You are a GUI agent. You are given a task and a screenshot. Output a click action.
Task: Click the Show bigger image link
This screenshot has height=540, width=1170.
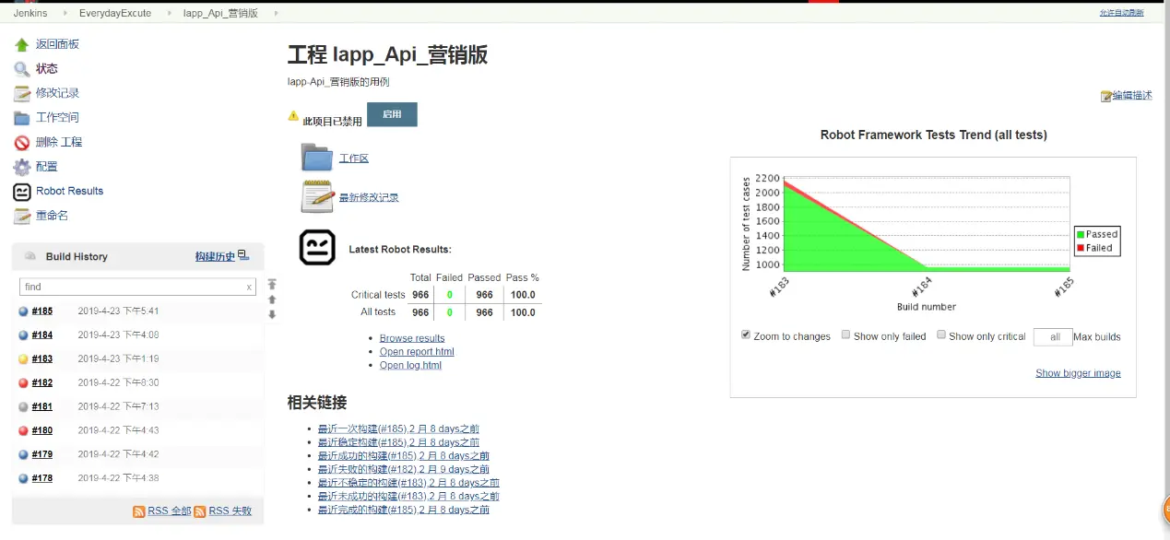[x=1078, y=373]
